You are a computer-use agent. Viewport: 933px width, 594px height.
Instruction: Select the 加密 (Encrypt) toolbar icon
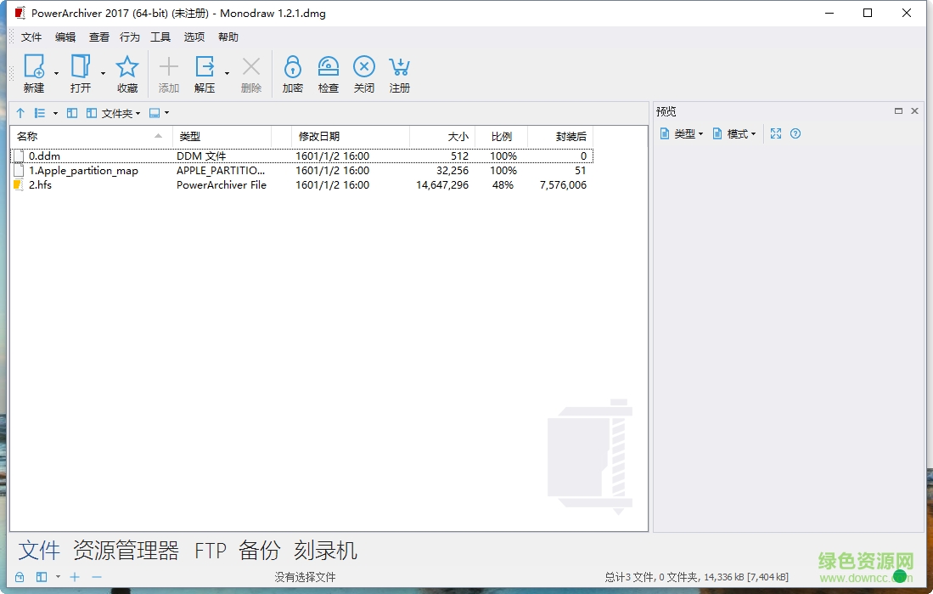(292, 73)
